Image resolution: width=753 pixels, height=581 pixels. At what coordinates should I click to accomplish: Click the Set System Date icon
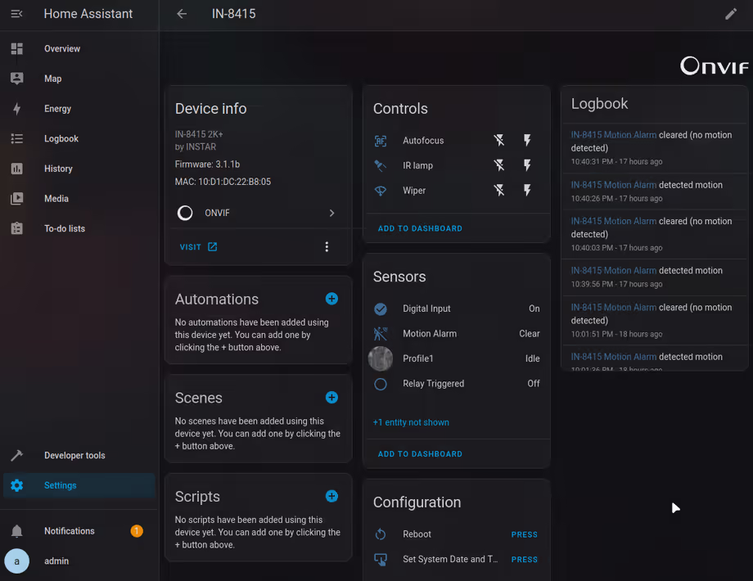(381, 559)
